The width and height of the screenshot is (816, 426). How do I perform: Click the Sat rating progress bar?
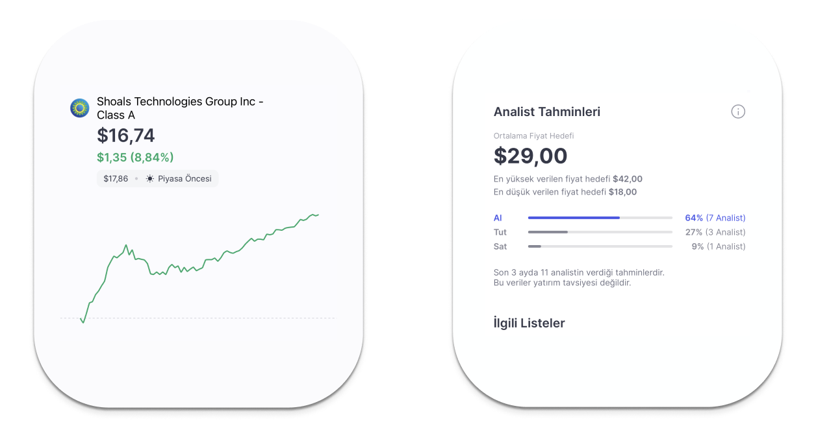(x=600, y=246)
